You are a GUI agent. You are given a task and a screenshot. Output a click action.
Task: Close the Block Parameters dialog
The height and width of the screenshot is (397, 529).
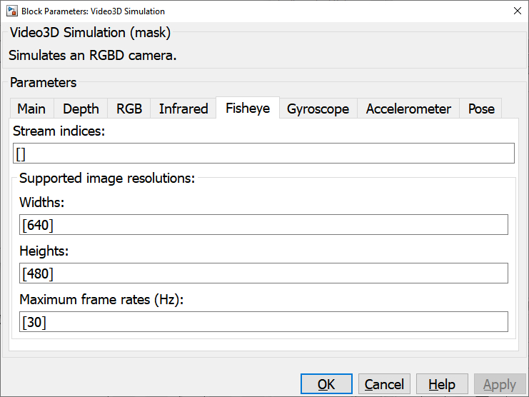(517, 11)
